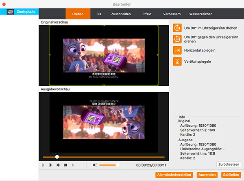Image resolution: width=244 pixels, height=181 pixels.
Task: Mute the audio speaker icon
Action: [95, 165]
